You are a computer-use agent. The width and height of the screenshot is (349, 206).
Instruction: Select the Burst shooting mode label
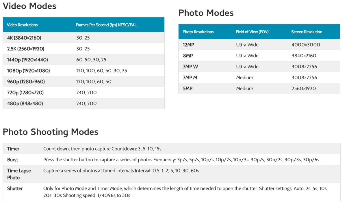click(x=13, y=160)
